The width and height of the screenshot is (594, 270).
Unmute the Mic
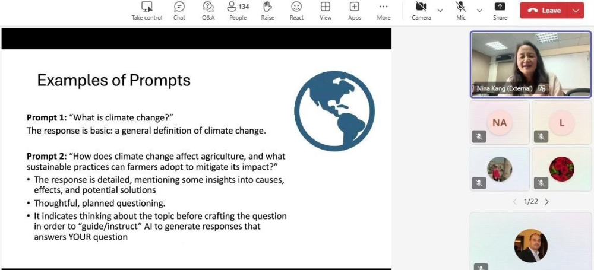pos(460,7)
